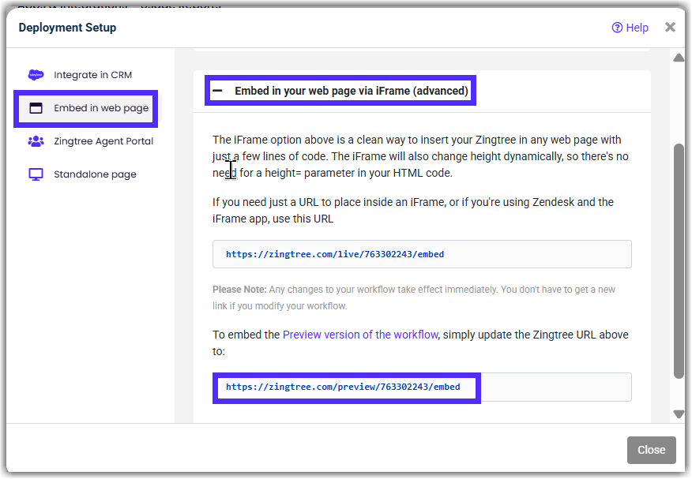This screenshot has width=692, height=479.
Task: Switch to the Zingtree Agent Portal label
Action: pyautogui.click(x=103, y=141)
